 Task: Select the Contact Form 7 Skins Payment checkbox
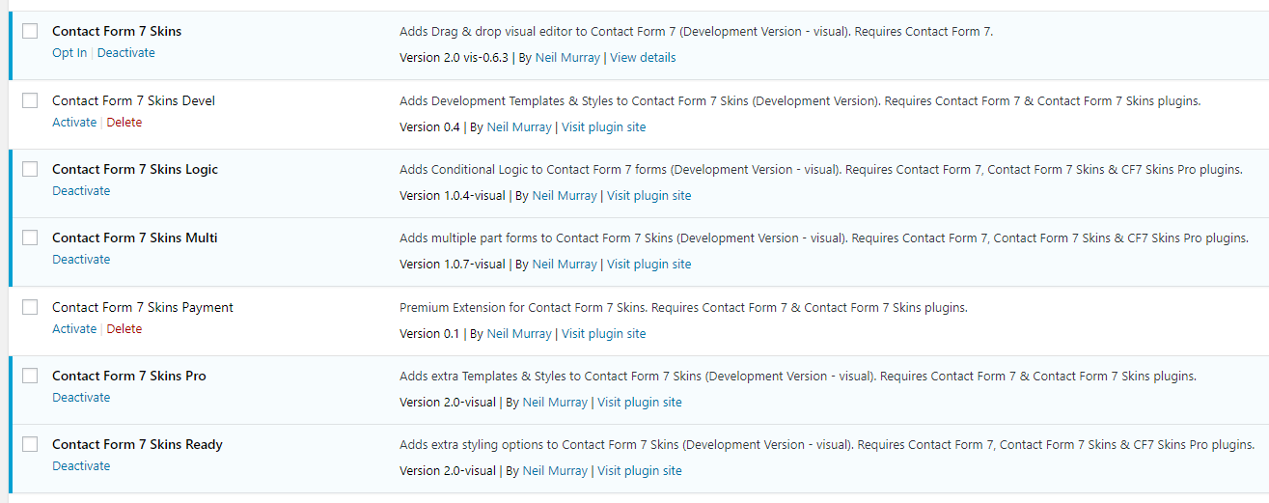(x=30, y=307)
